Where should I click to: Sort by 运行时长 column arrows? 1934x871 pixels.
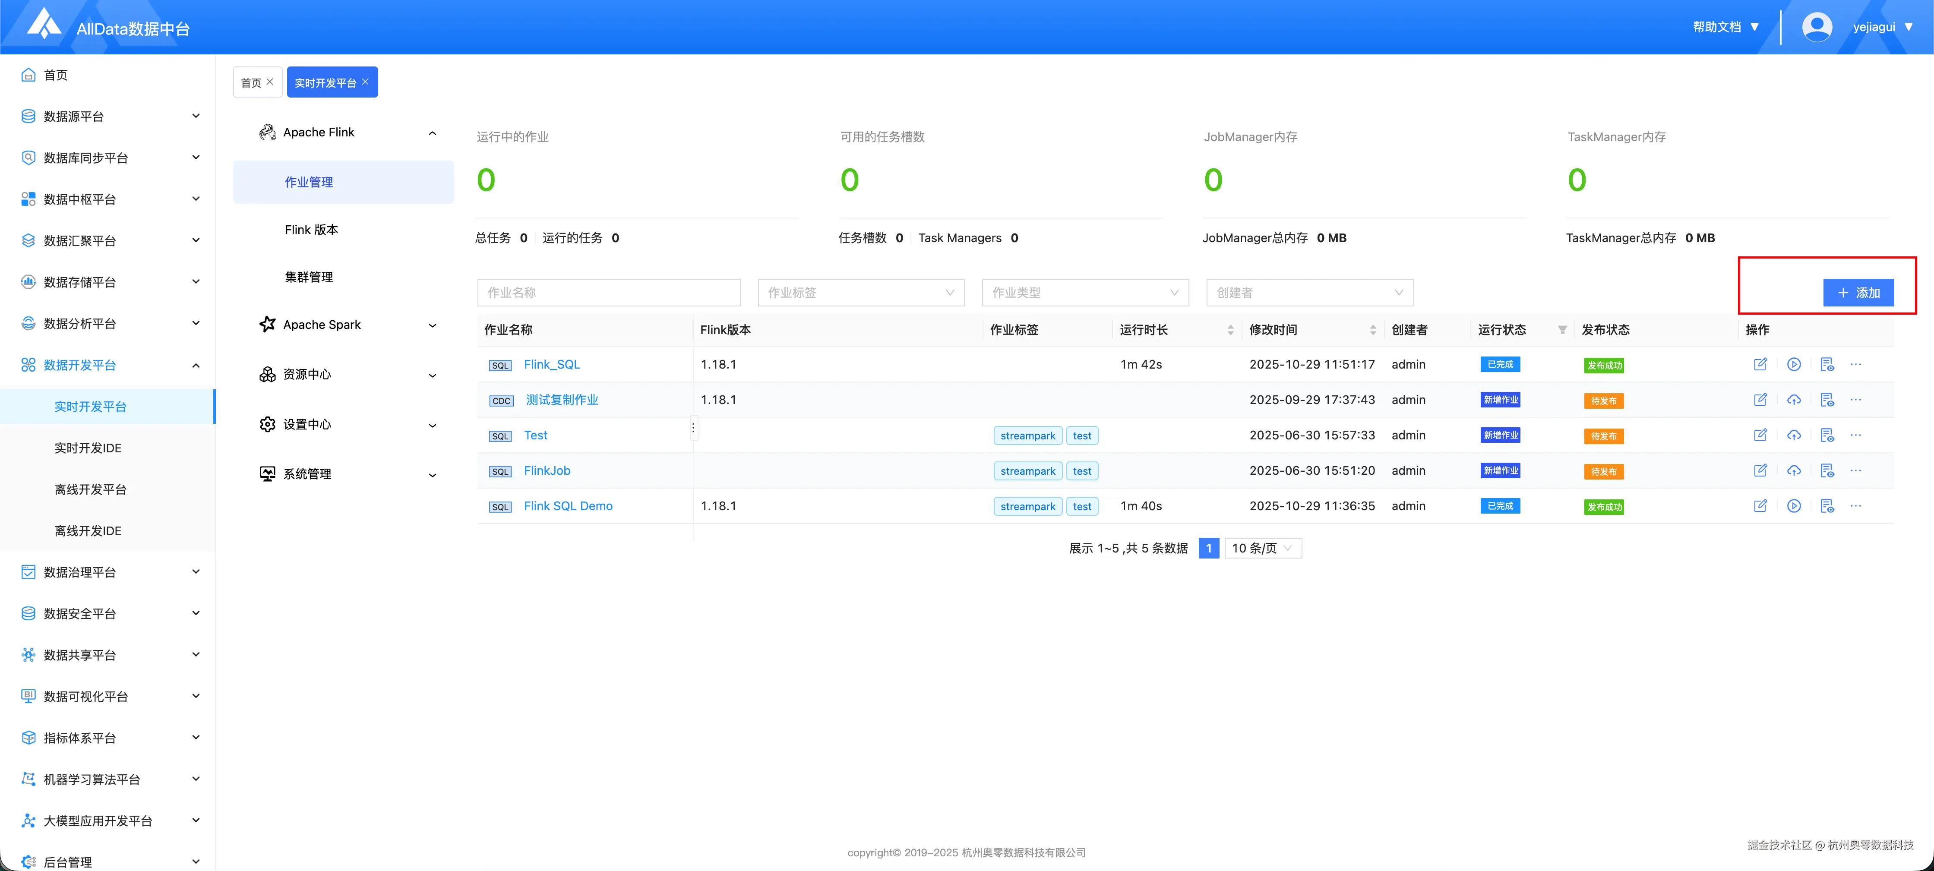tap(1230, 330)
